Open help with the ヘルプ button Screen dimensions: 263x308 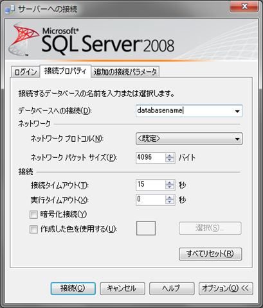[x=172, y=289]
